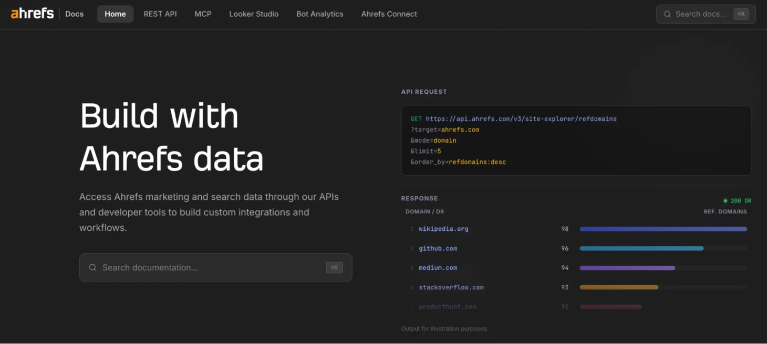This screenshot has height=344, width=767.
Task: Click the DR value 93 for stackoverflow.com
Action: pyautogui.click(x=565, y=287)
